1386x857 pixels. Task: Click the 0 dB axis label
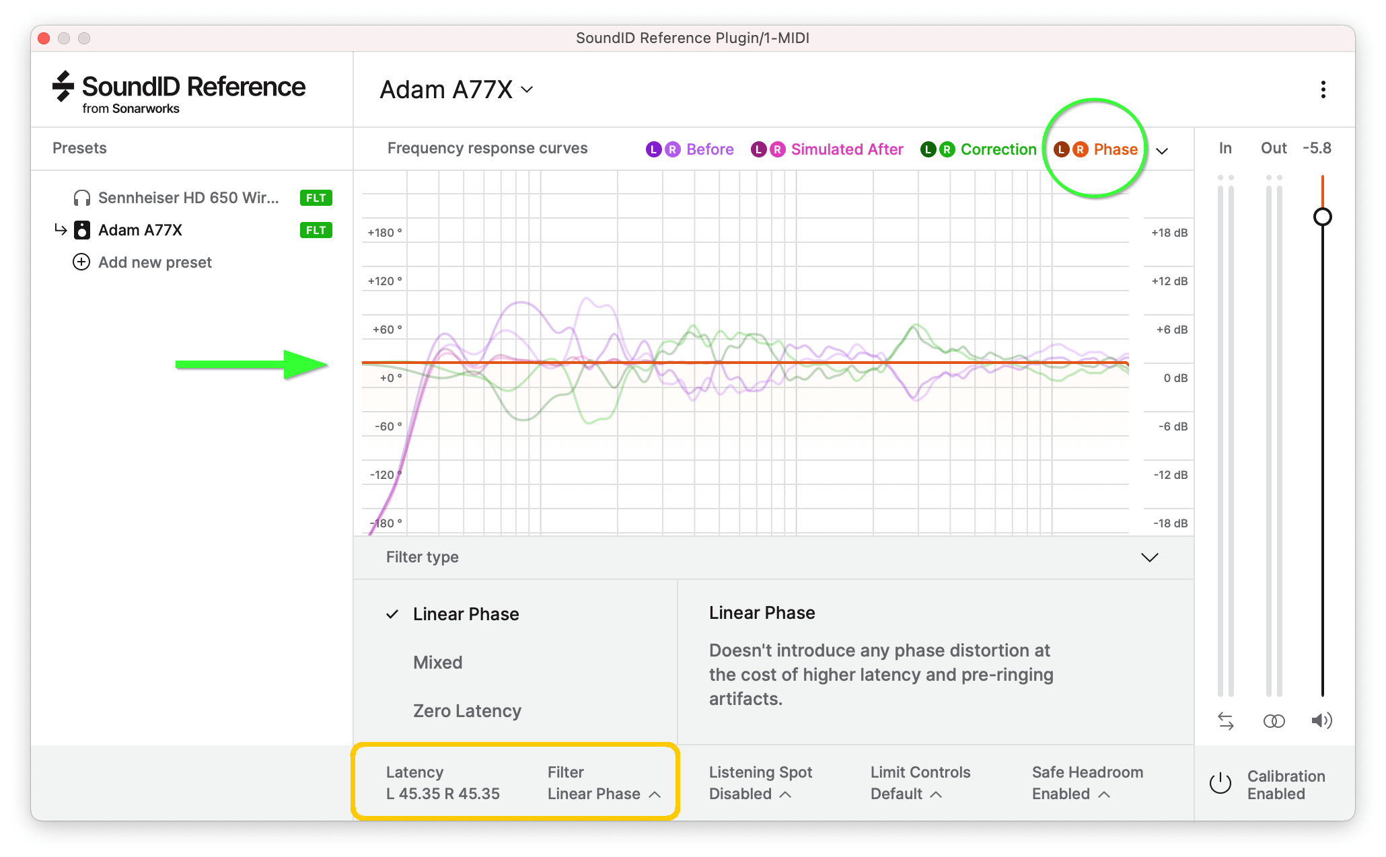[x=1175, y=378]
